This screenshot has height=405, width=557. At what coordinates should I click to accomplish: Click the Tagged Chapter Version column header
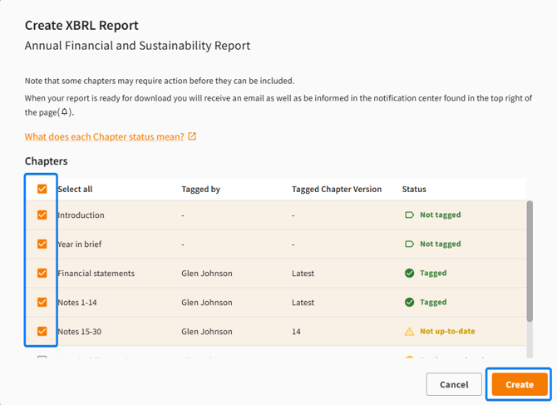[336, 189]
